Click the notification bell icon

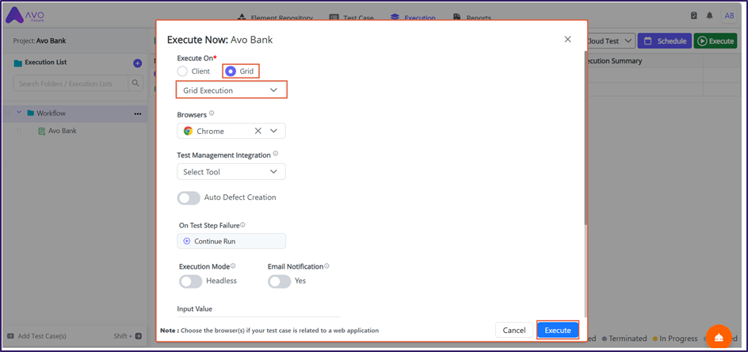click(x=709, y=16)
